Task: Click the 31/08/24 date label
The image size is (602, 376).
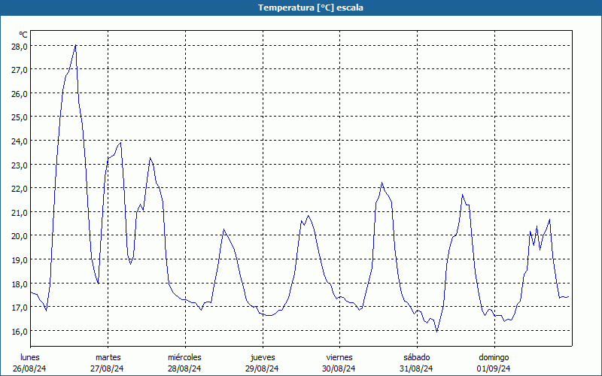Action: pyautogui.click(x=416, y=368)
